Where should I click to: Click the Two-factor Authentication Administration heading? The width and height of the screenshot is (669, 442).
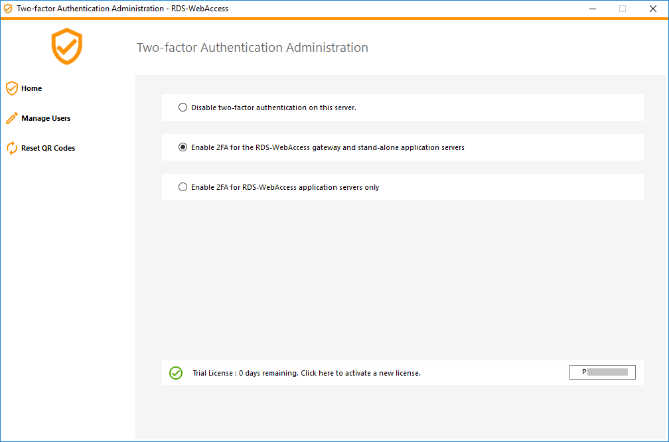252,47
